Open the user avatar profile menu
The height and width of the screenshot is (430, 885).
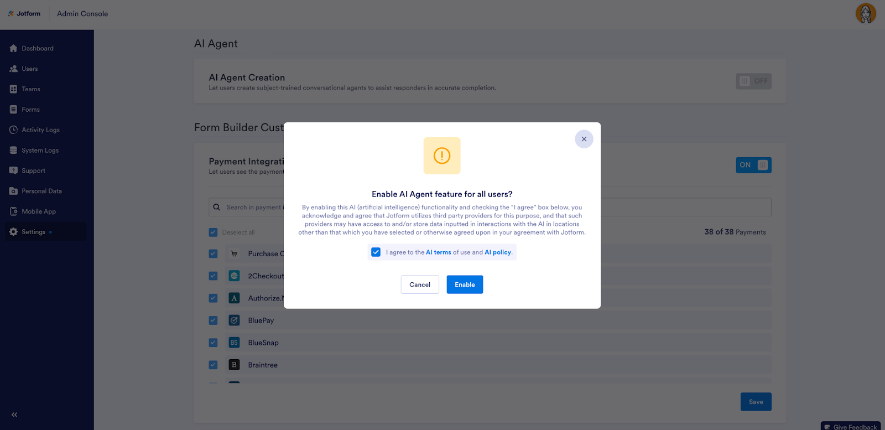click(866, 13)
